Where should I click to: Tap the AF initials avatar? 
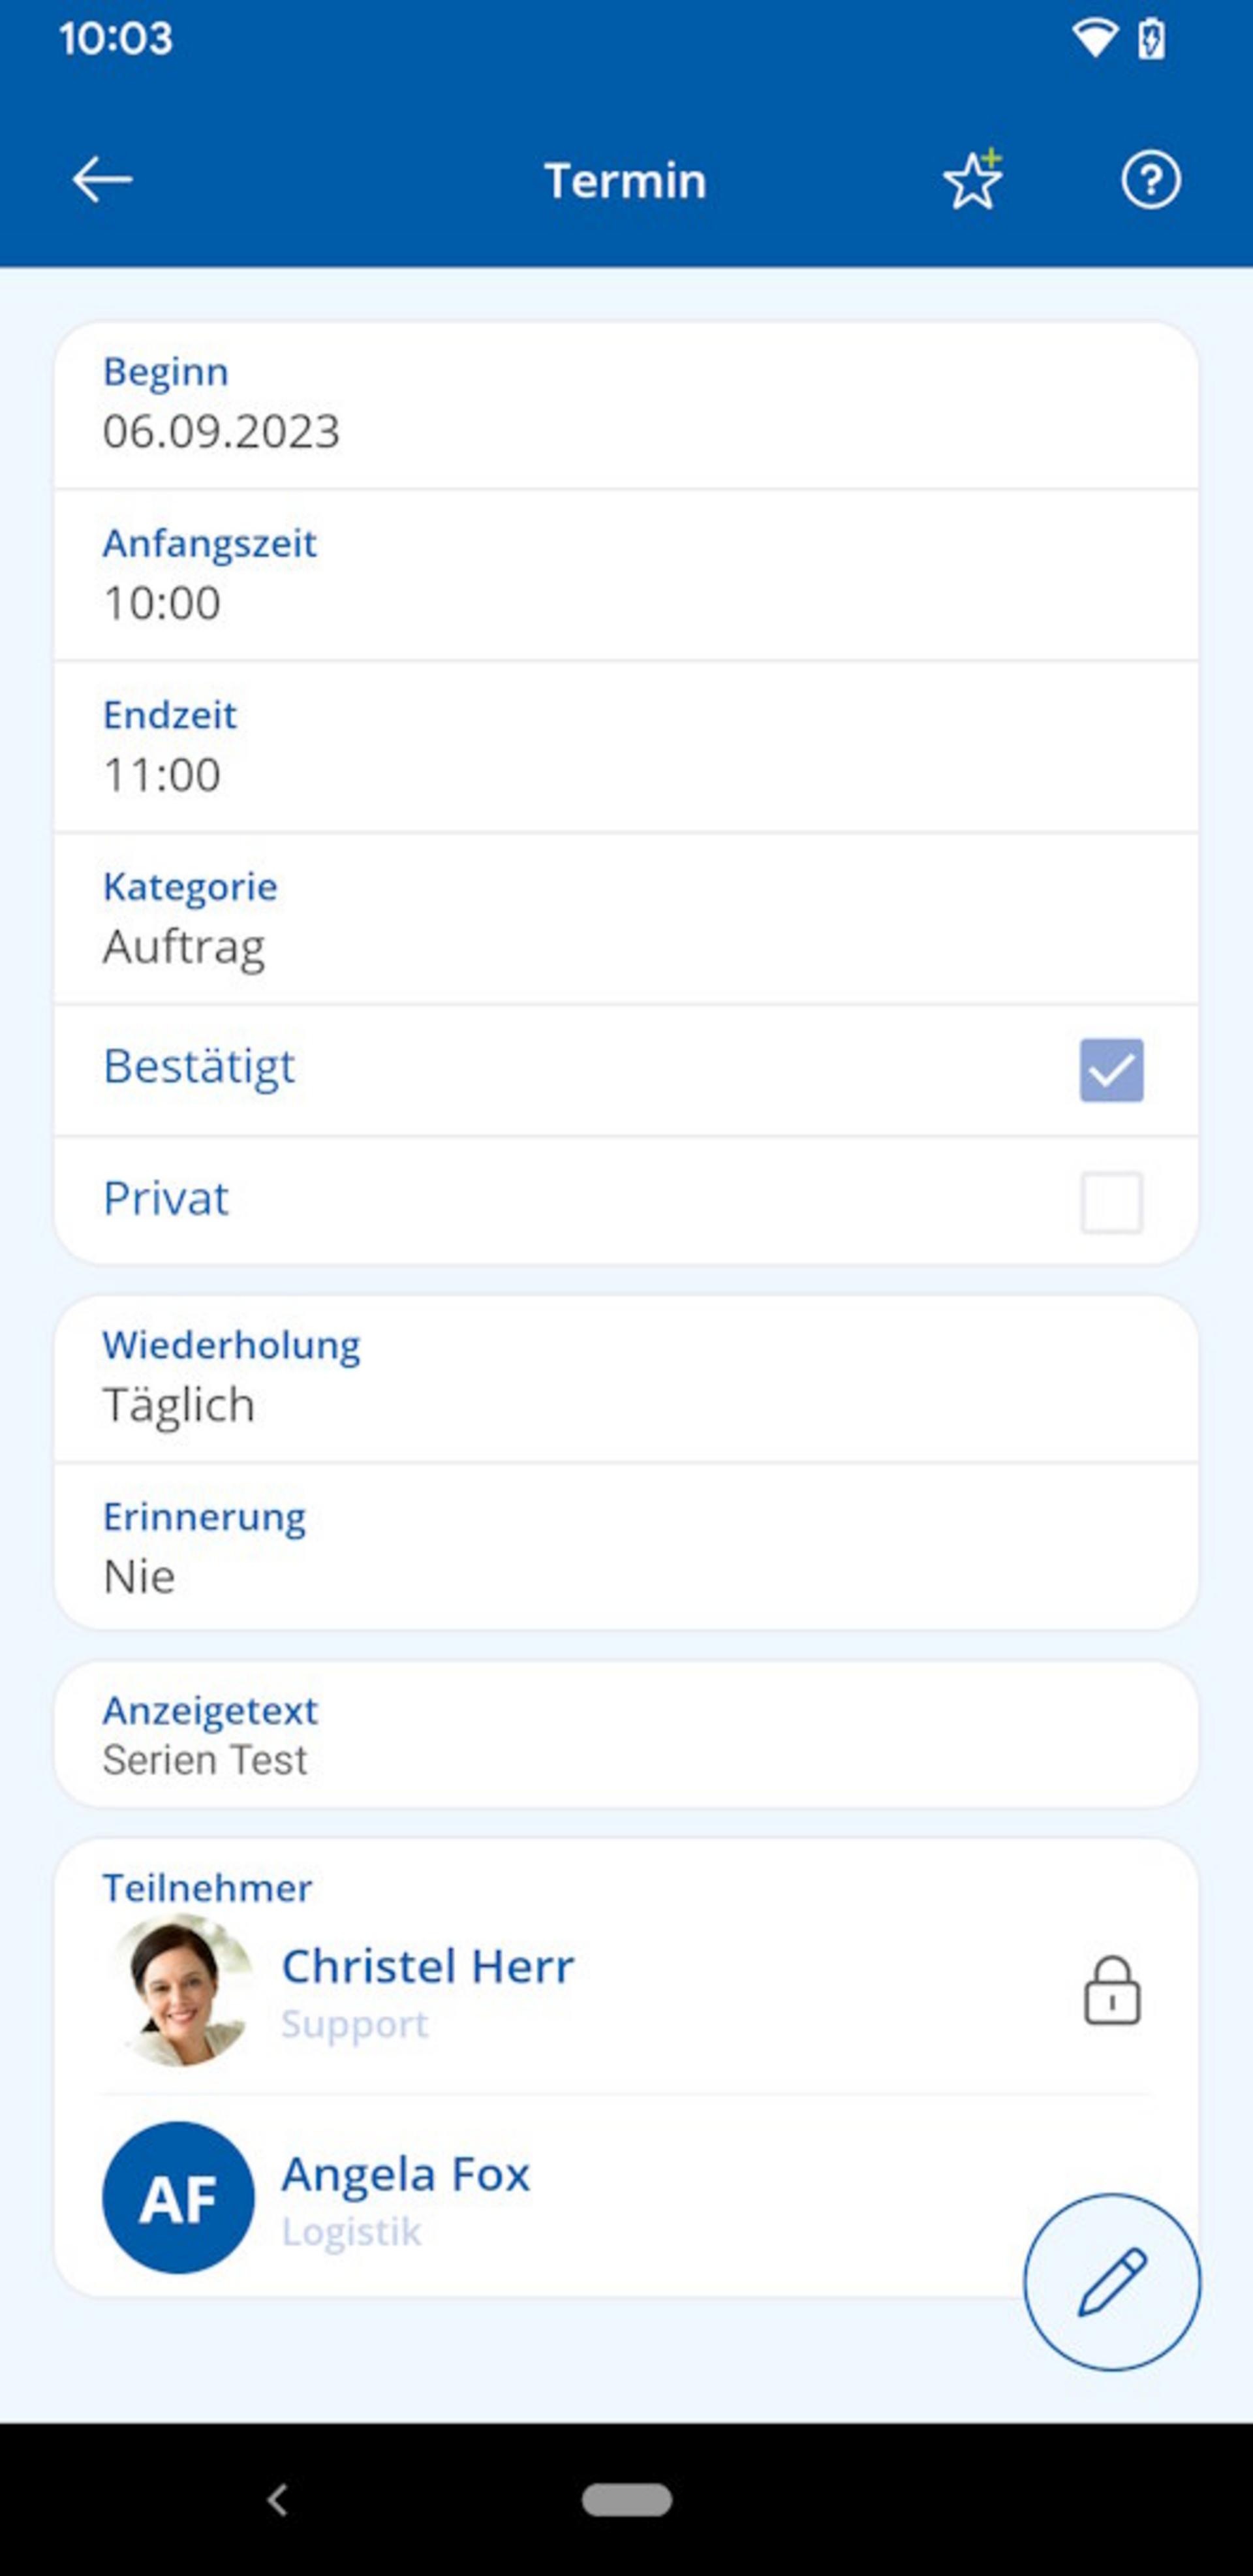click(x=178, y=2197)
